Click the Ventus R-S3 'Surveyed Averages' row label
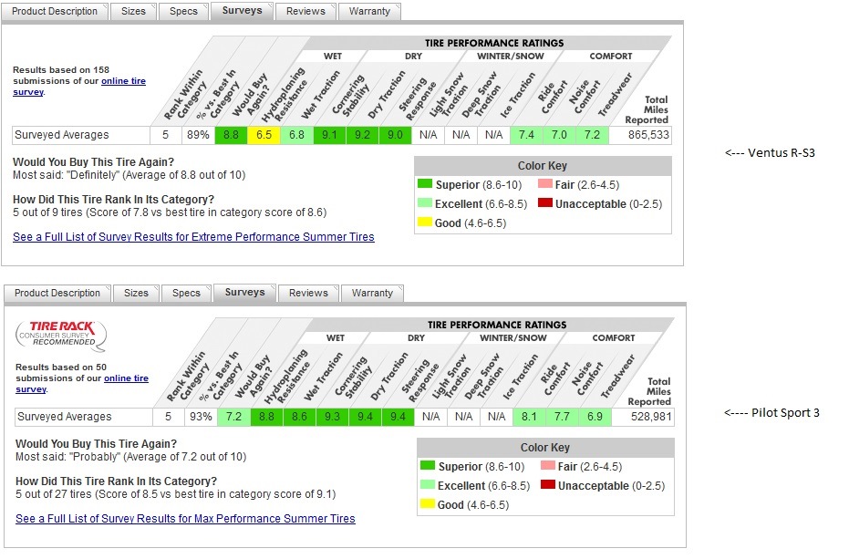The image size is (849, 559). (x=62, y=135)
